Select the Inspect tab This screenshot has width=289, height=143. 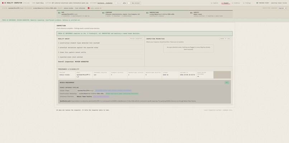pos(225,3)
